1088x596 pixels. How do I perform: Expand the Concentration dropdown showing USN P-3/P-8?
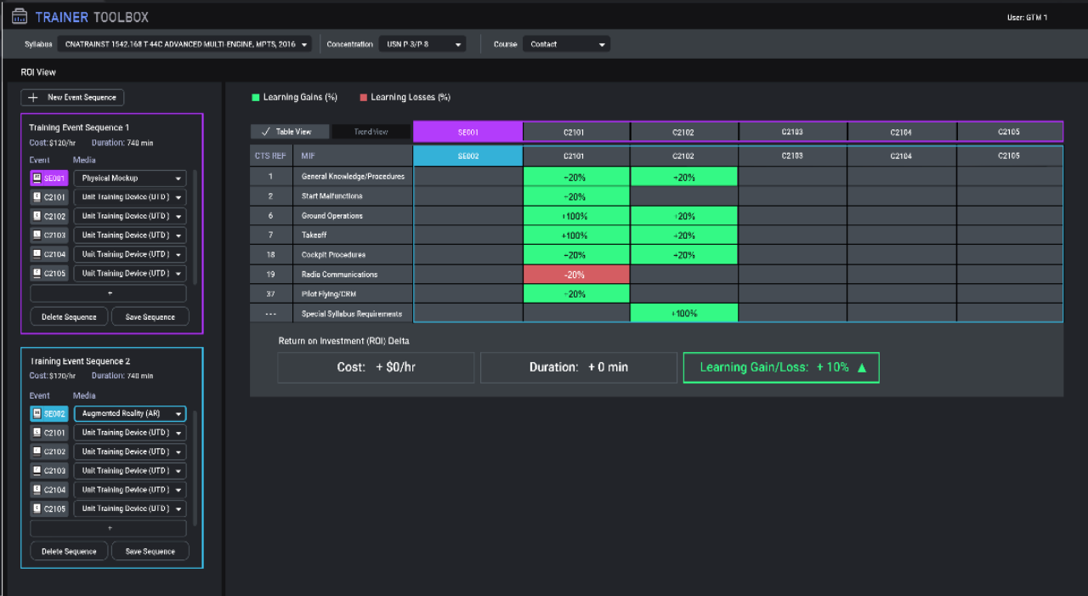pyautogui.click(x=422, y=44)
